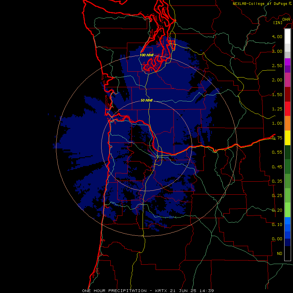This screenshot has width=293, height=293.
Task: Select the 0.10 legend value
Action: tap(277, 224)
